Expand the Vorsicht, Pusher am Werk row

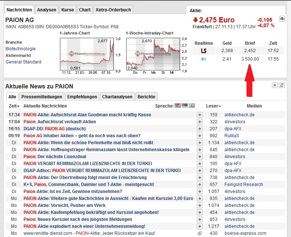[200, 205]
